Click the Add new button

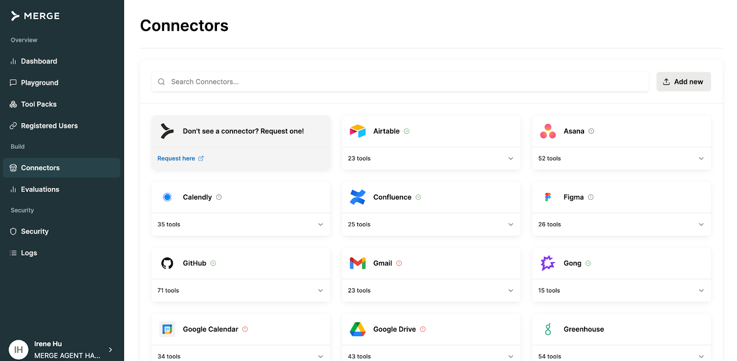[684, 82]
